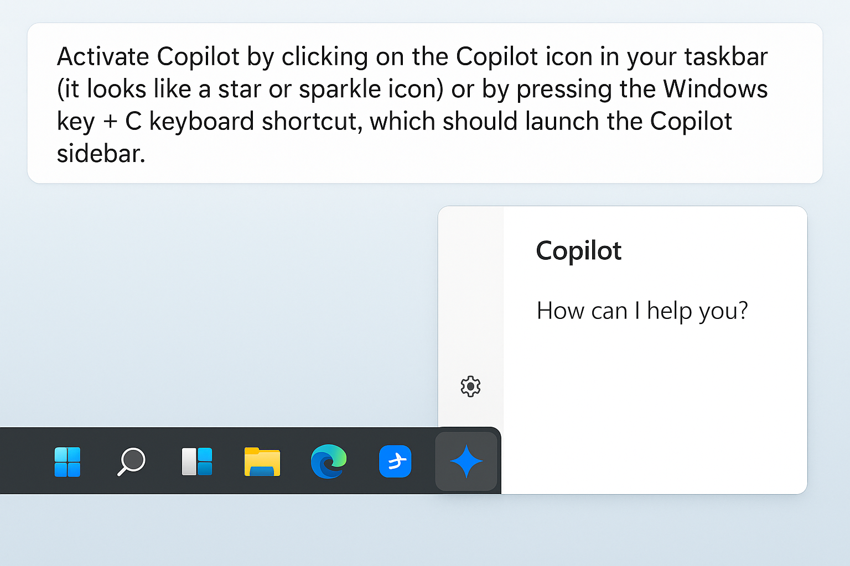The width and height of the screenshot is (850, 566).
Task: Open taskbar Search magnifier
Action: [x=131, y=462]
